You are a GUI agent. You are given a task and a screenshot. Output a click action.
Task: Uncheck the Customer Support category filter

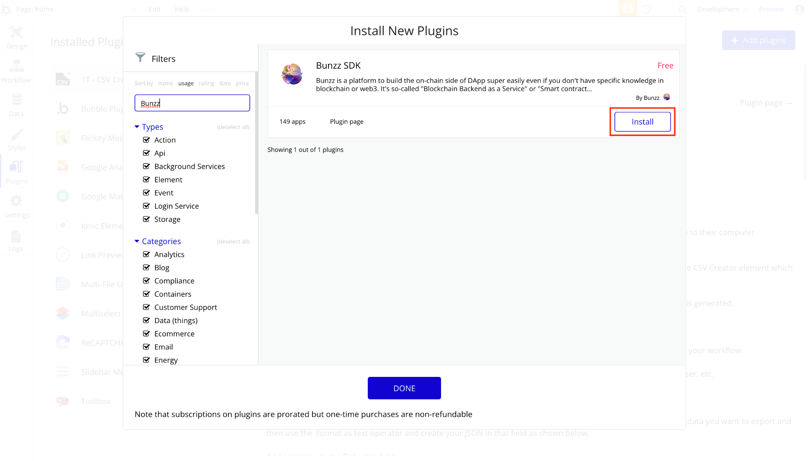pos(147,307)
